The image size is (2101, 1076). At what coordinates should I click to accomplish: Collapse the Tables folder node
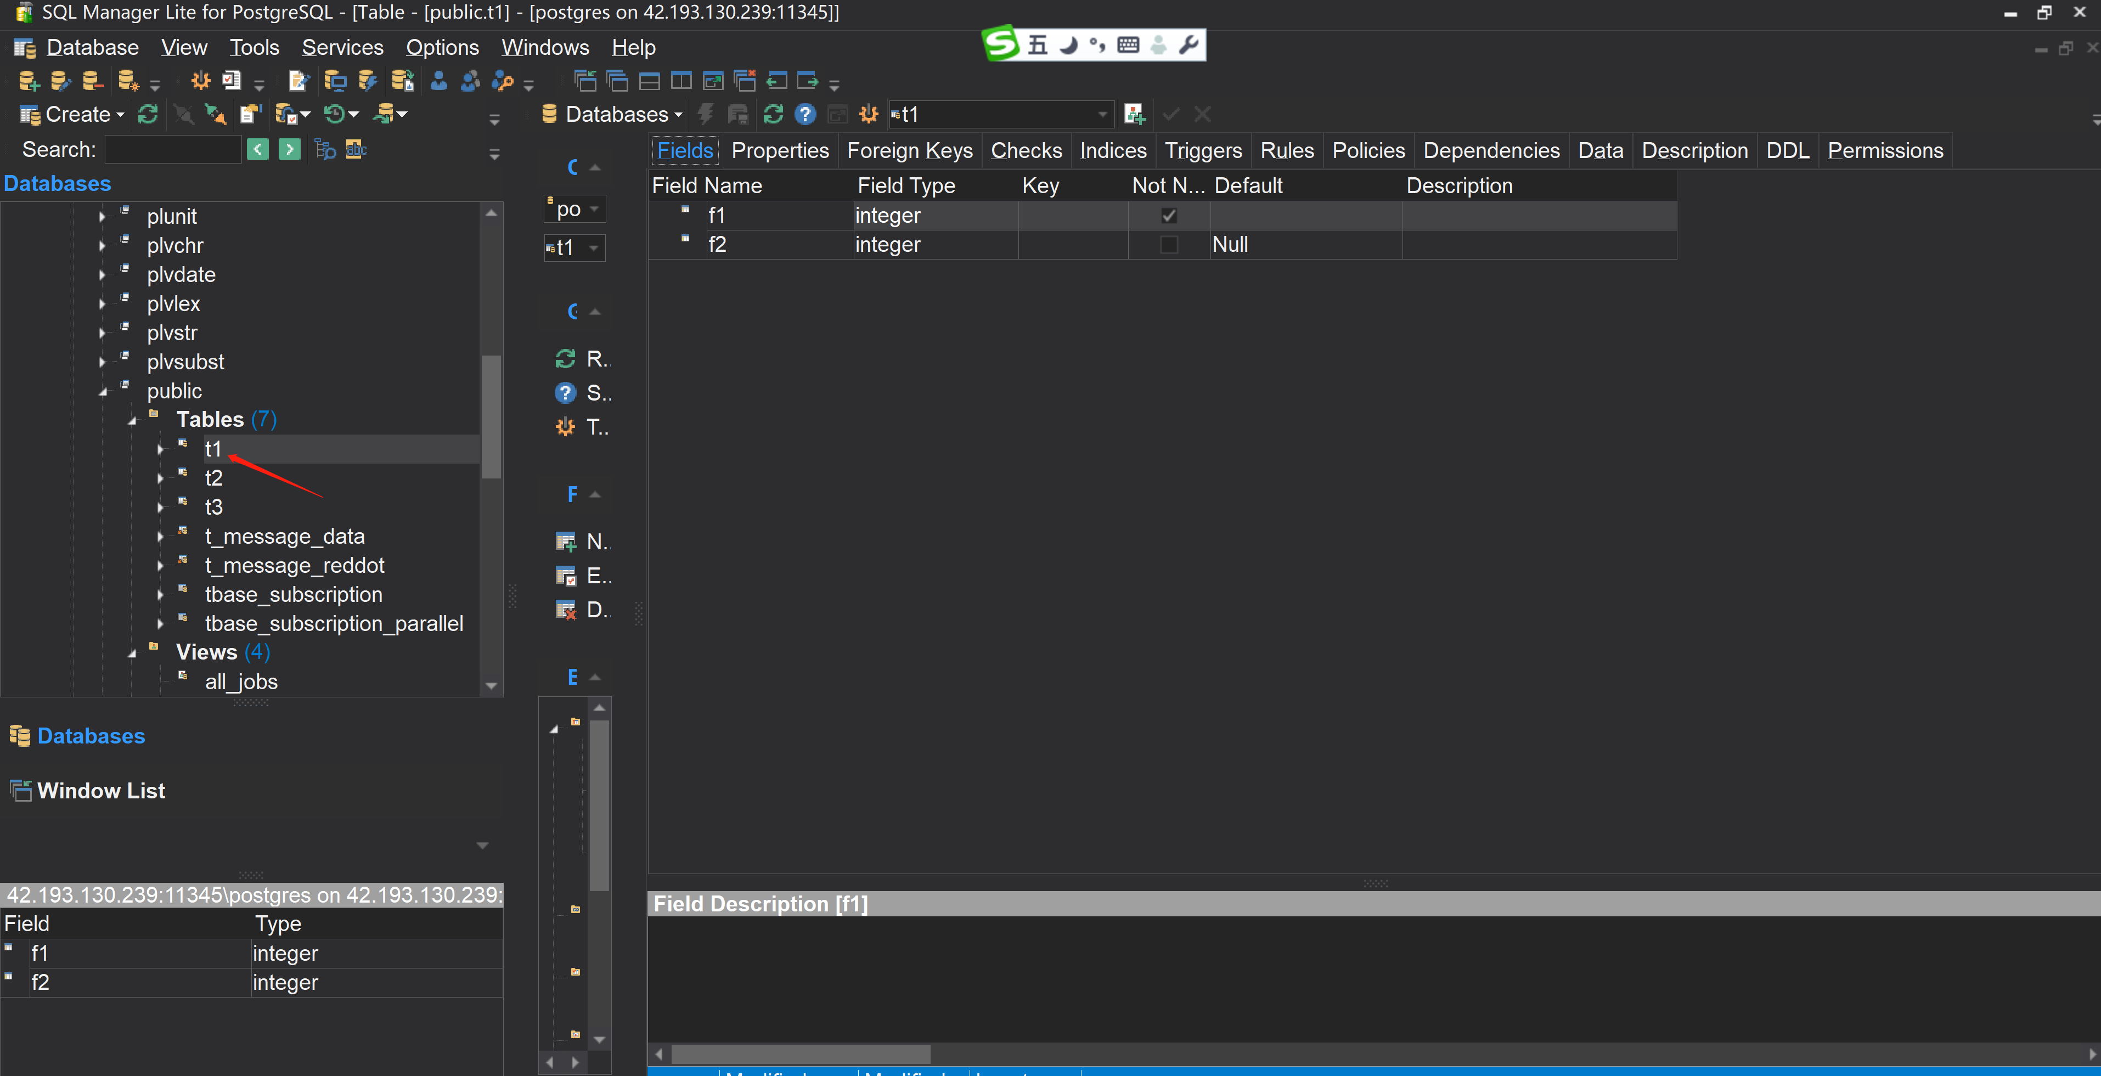point(132,421)
